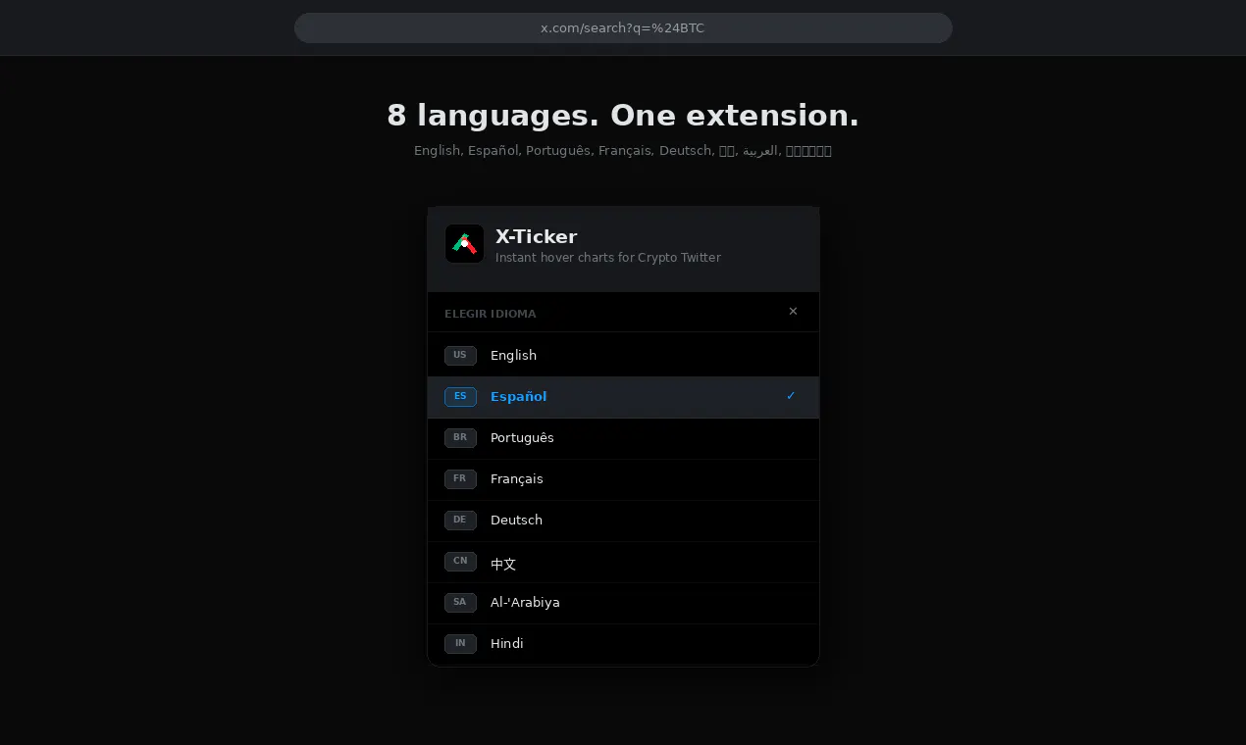
Task: Click the '8 languages. One extension.' heading
Action: (623, 116)
